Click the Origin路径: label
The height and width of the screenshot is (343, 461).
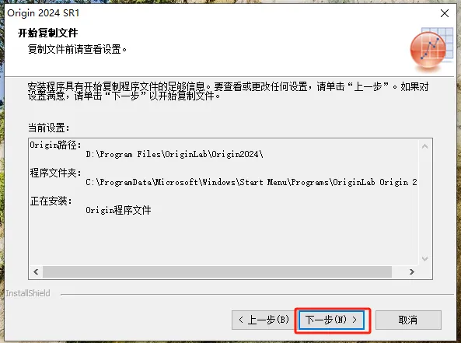point(55,145)
